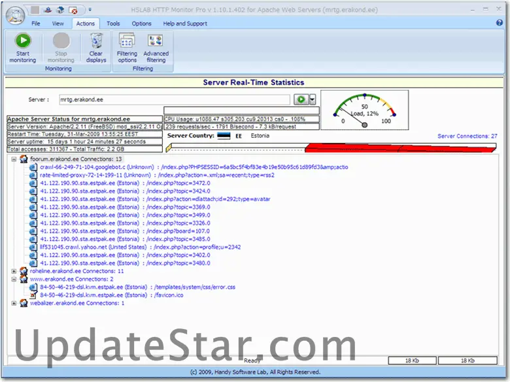Click the icon beside topic=3424.0 row
Image resolution: width=510 pixels, height=382 pixels.
pyautogui.click(x=33, y=191)
